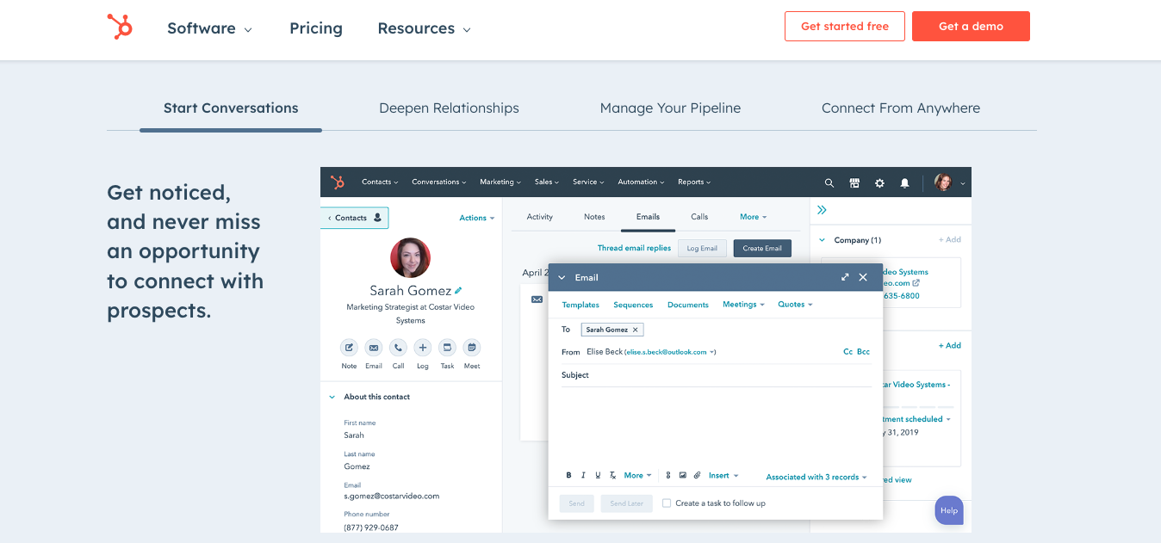Click the Get a demo button
1161x543 pixels.
pos(971,27)
